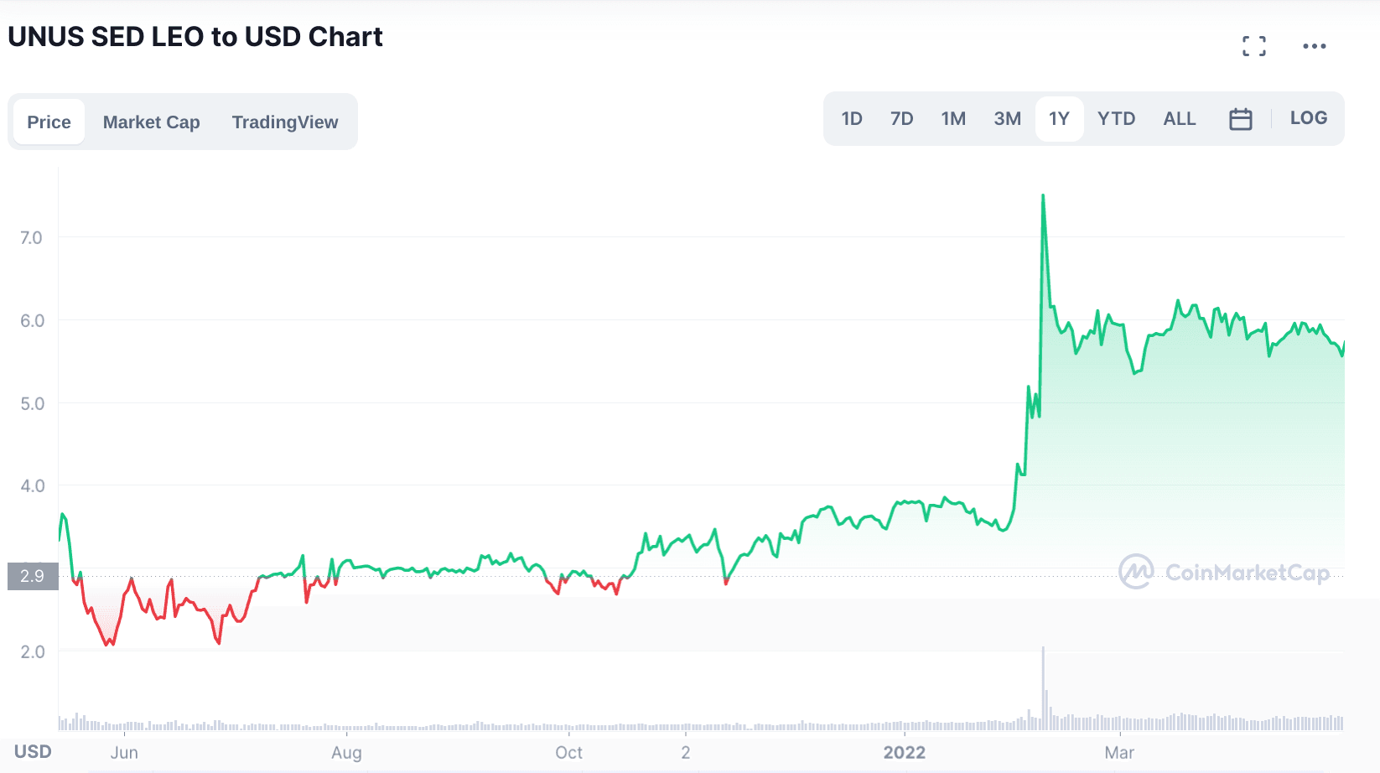The width and height of the screenshot is (1380, 773).
Task: Switch to the Price tab
Action: (49, 122)
